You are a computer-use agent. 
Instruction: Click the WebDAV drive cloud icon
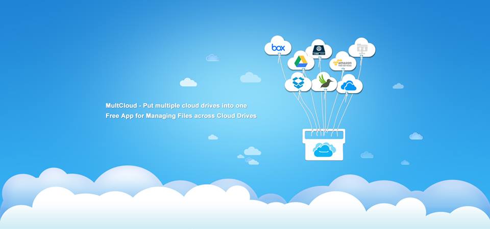click(x=318, y=49)
